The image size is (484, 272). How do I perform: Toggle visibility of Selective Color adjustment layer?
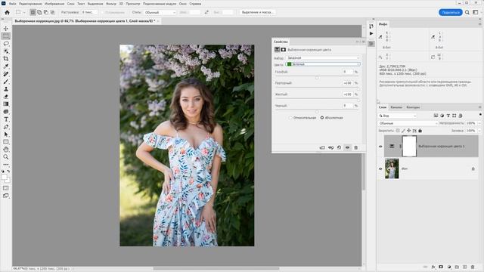click(380, 147)
